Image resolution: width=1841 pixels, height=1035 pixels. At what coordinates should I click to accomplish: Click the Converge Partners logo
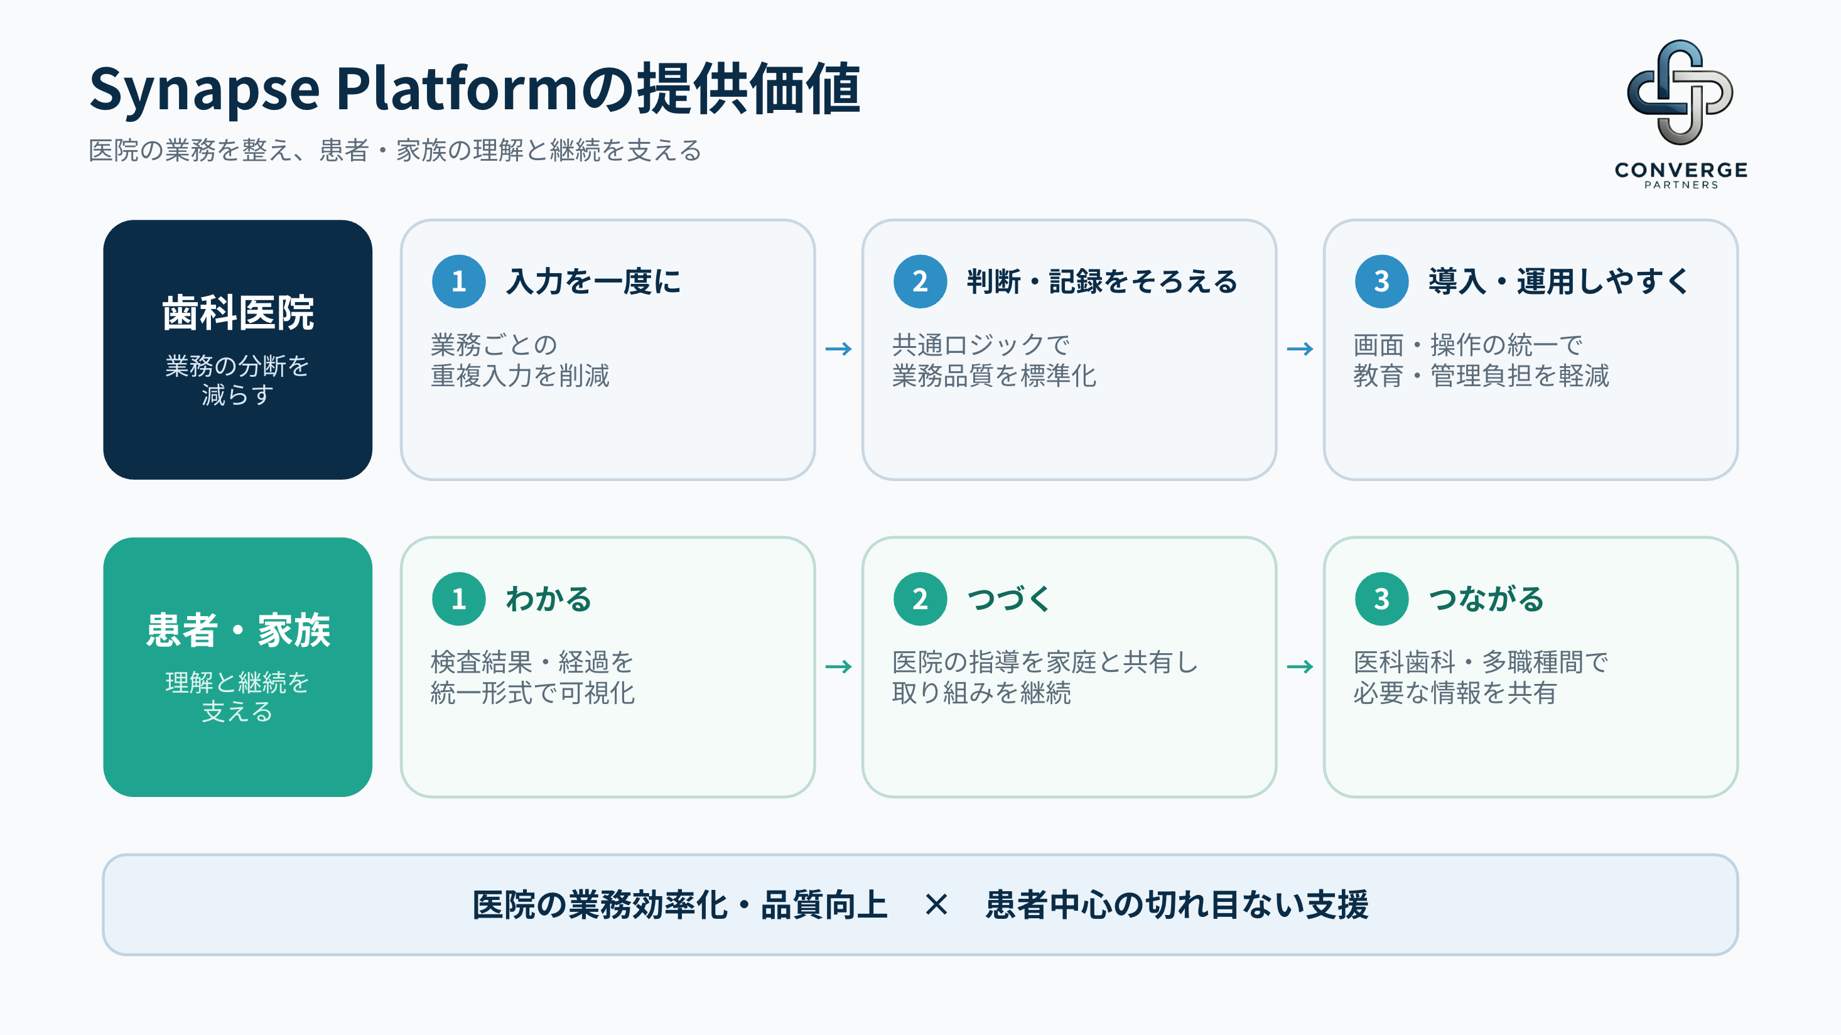coord(1680,114)
